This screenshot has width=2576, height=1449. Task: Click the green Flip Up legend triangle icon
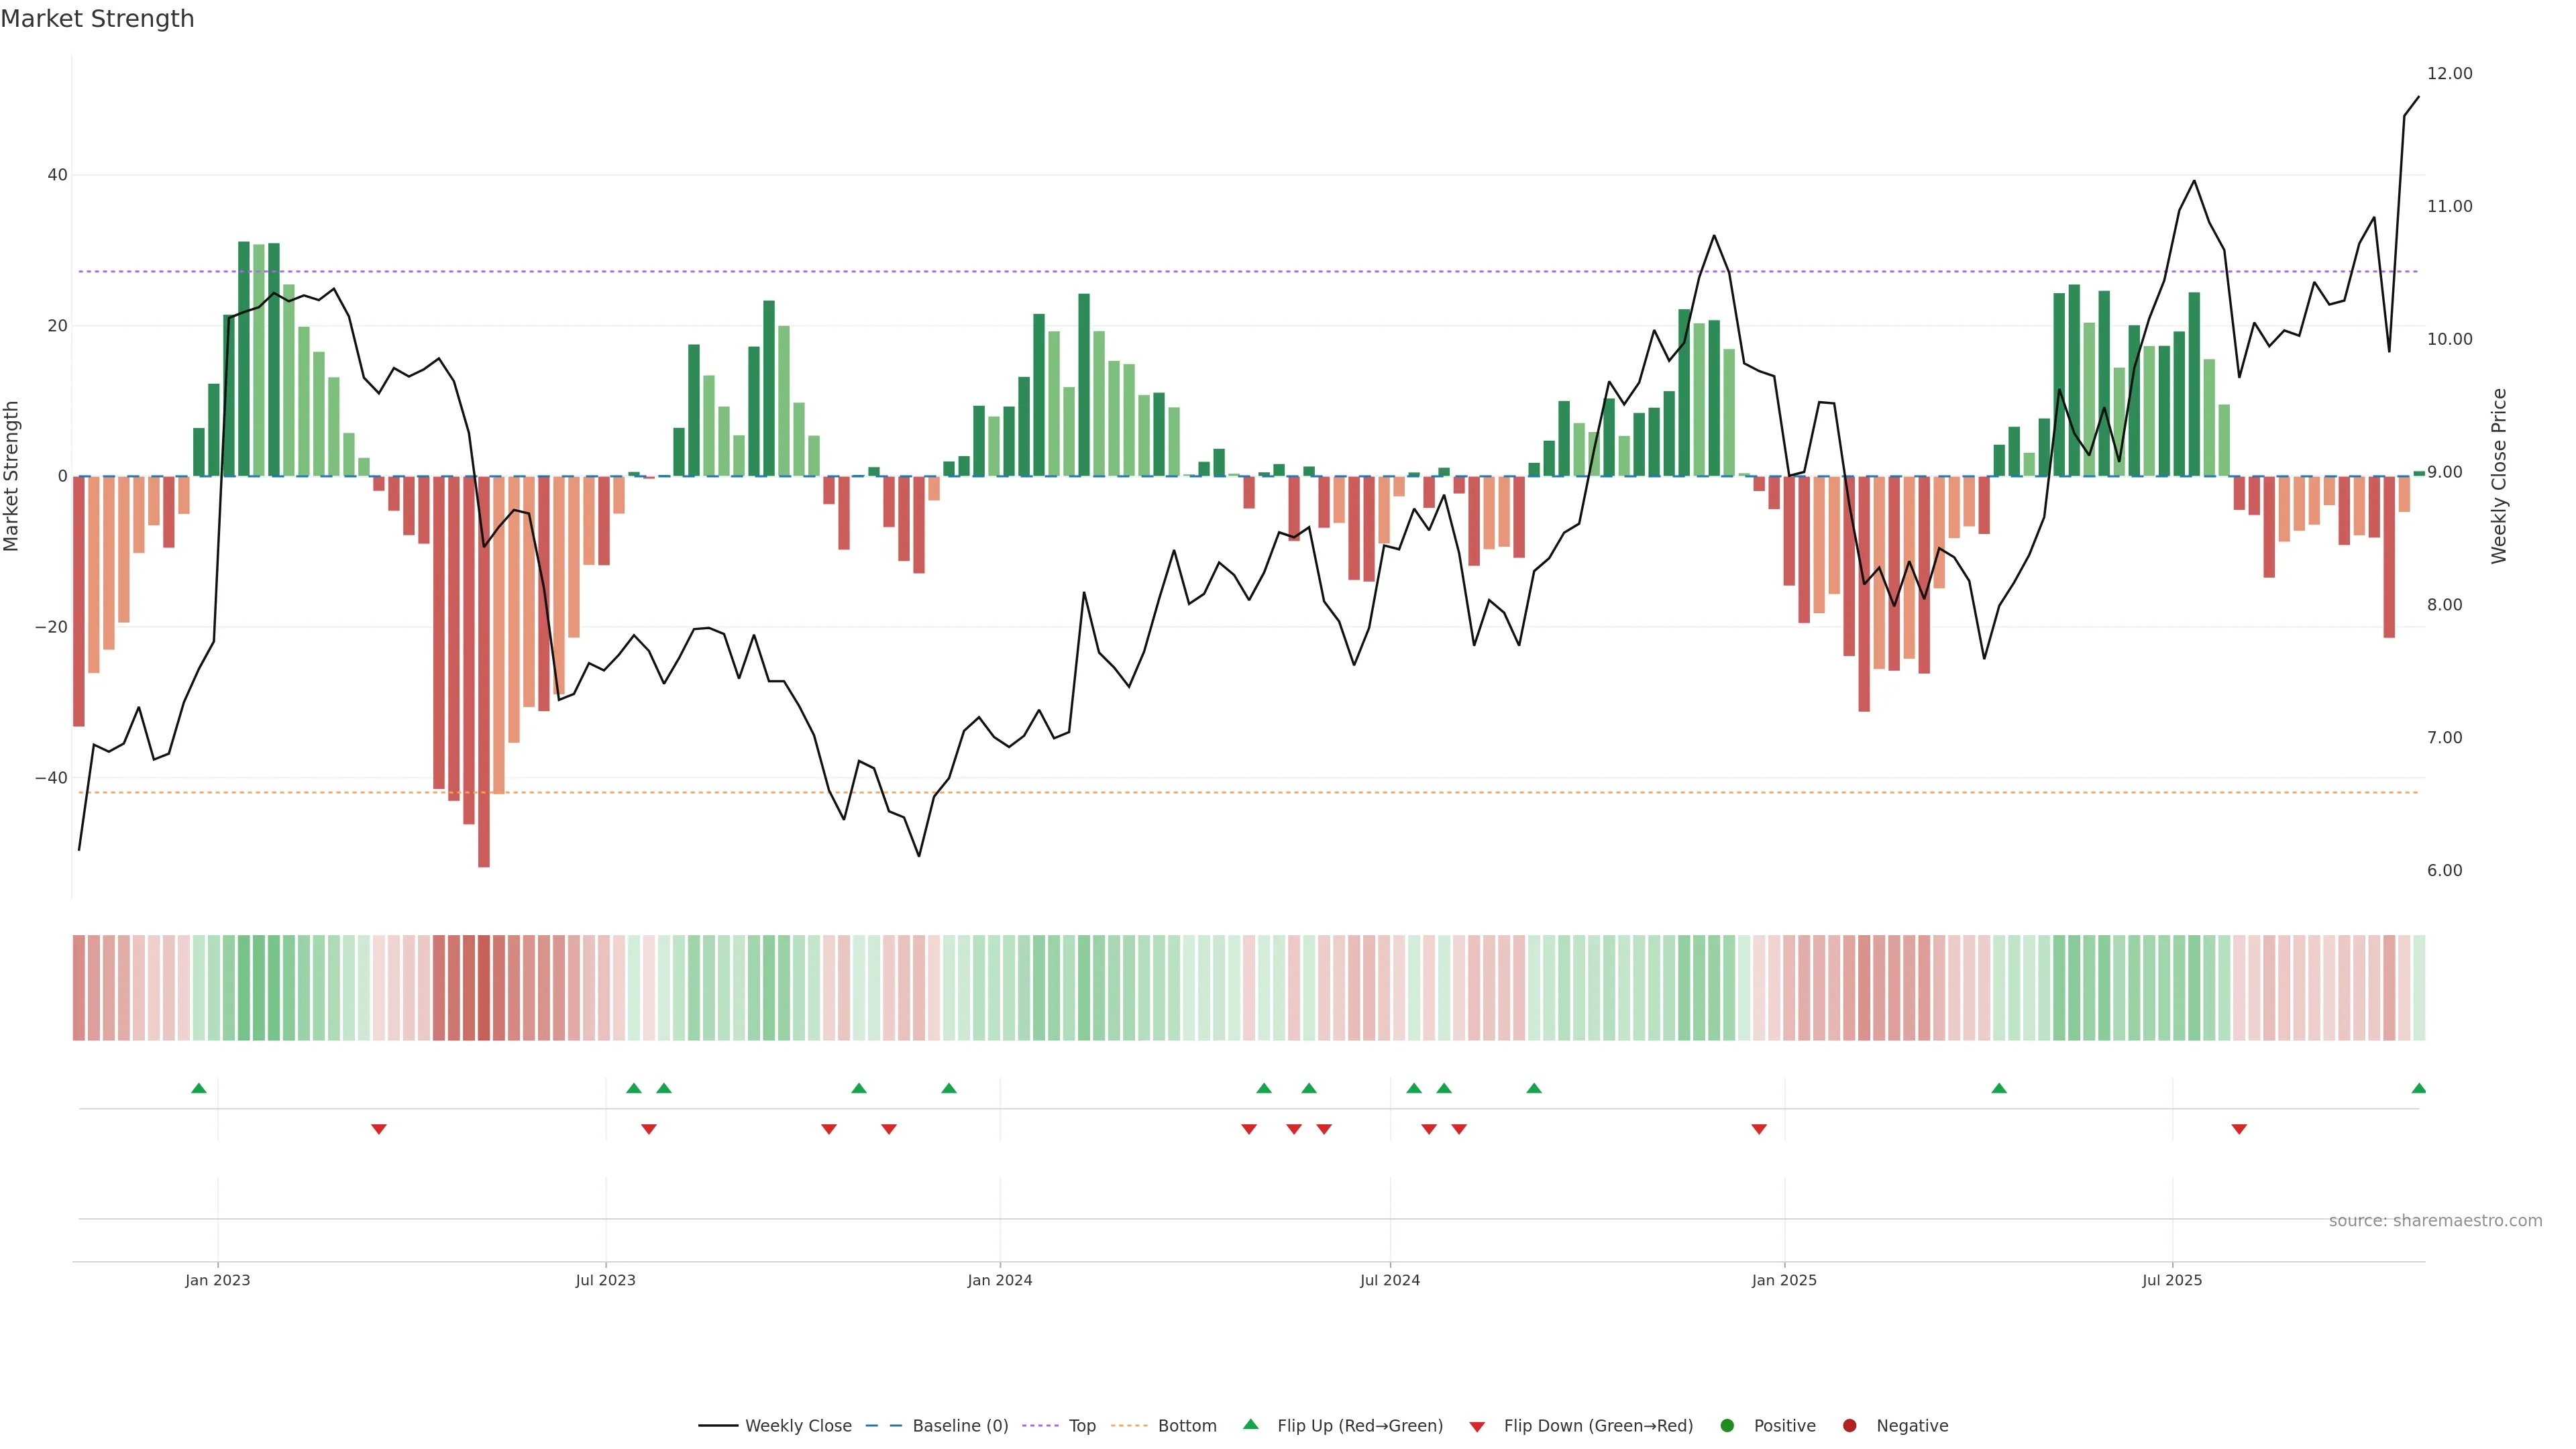1250,1424
